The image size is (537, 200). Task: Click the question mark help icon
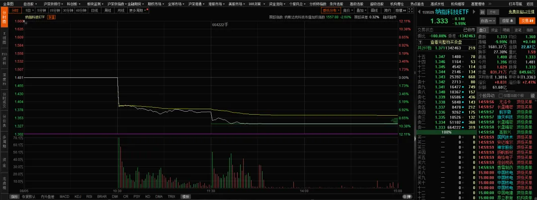[x=420, y=42]
